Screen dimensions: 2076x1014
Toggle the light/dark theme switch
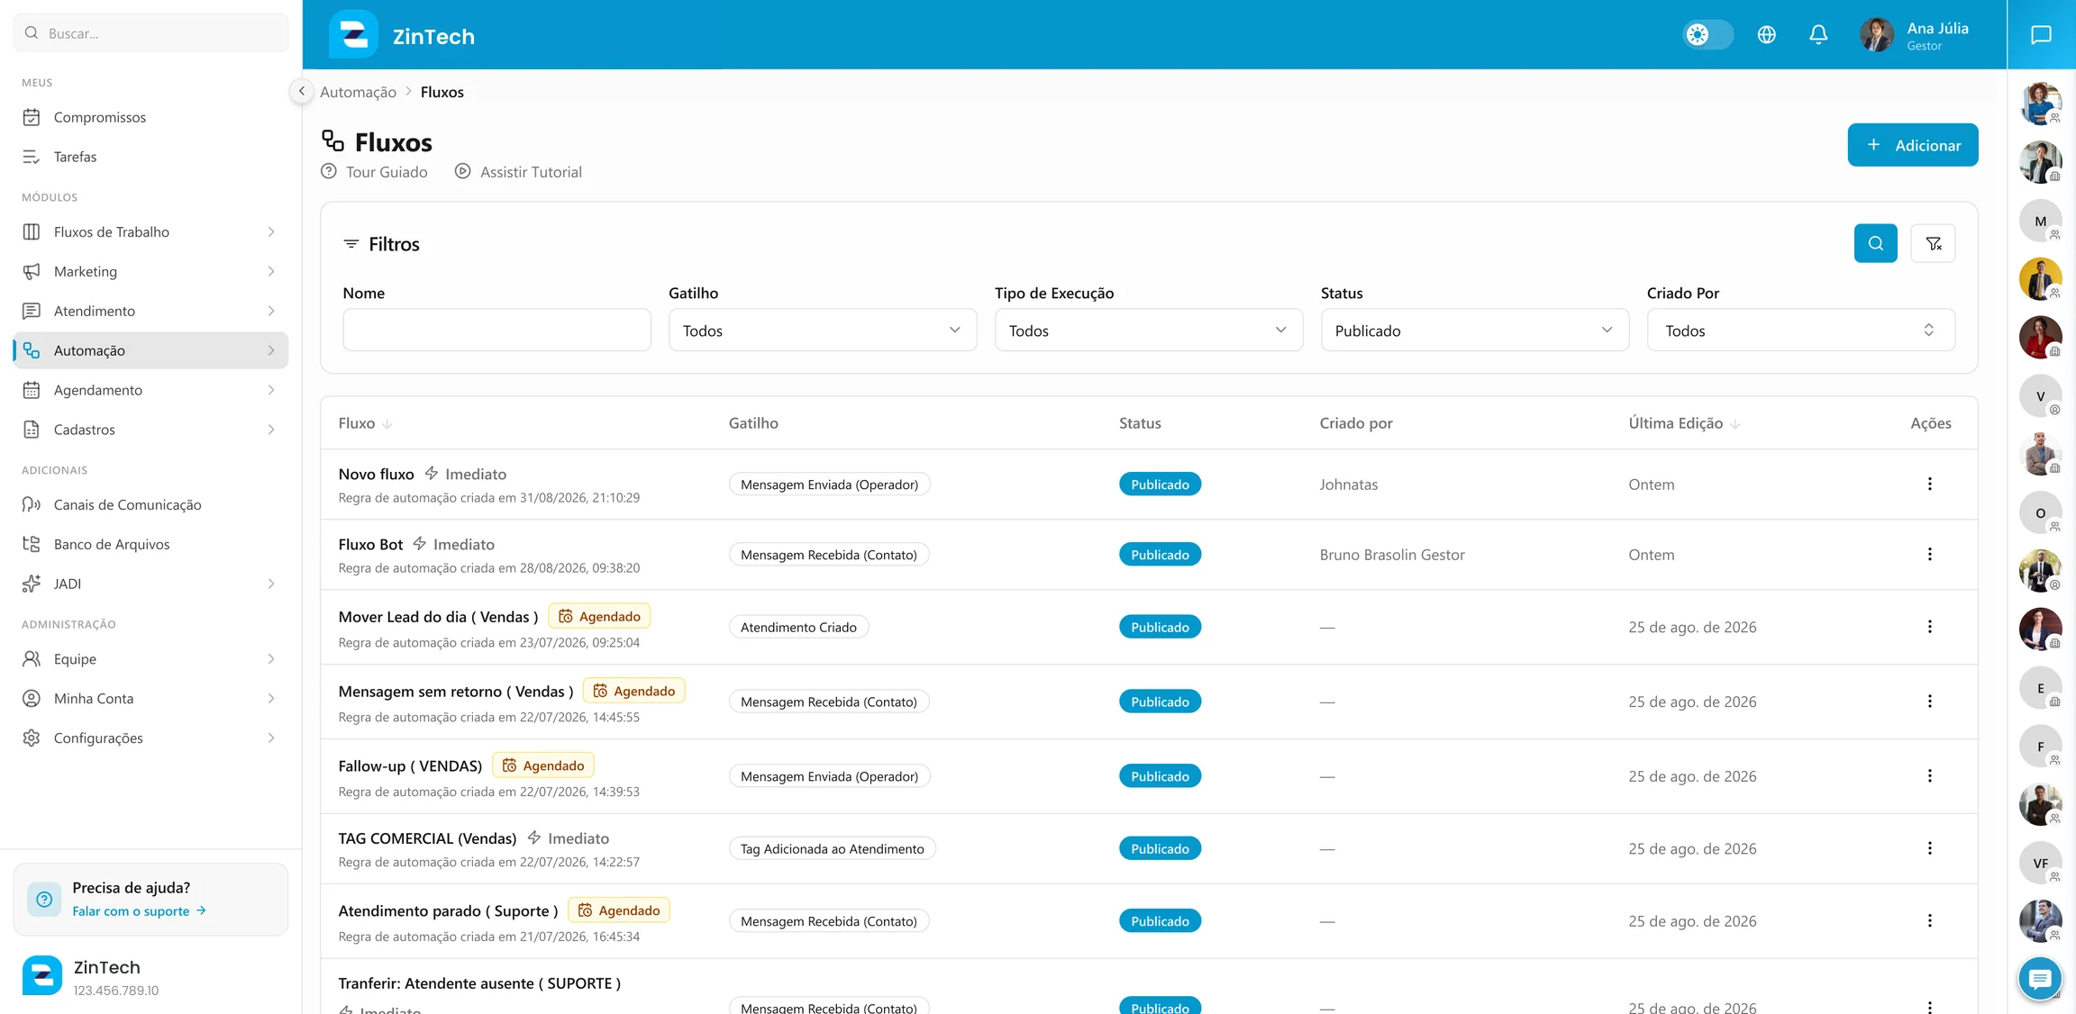(x=1707, y=34)
